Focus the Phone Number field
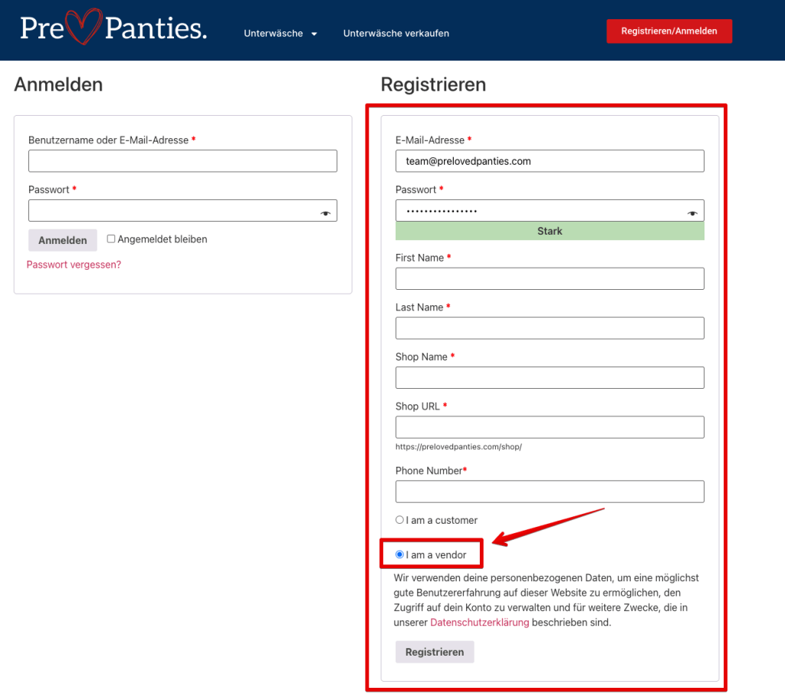Image resolution: width=785 pixels, height=694 pixels. (x=550, y=492)
